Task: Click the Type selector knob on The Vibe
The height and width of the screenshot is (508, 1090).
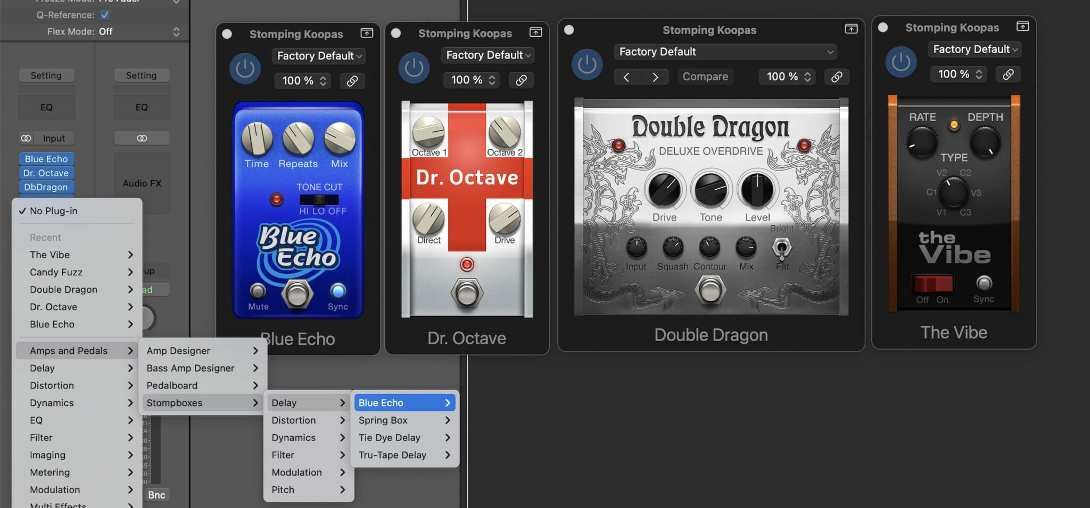Action: [x=953, y=192]
